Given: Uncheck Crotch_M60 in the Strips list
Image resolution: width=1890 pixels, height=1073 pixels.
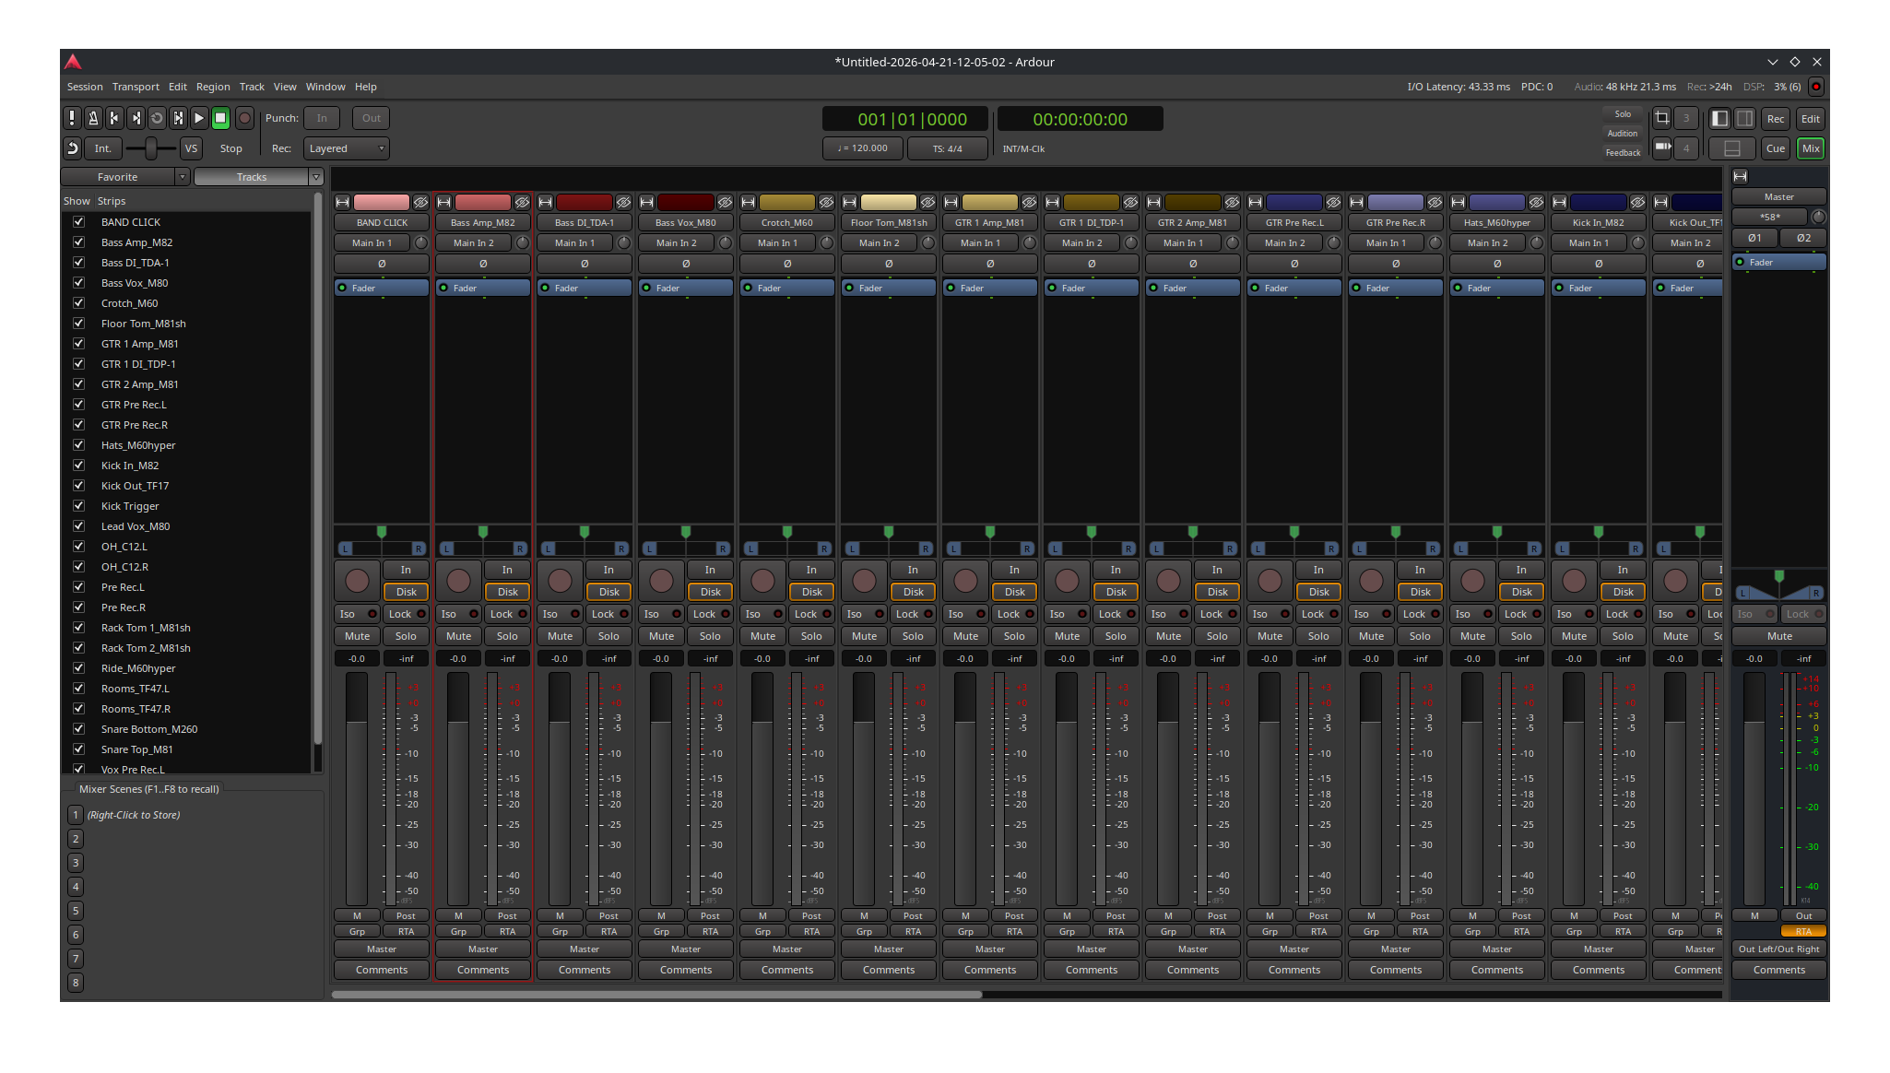Looking at the screenshot, I should click(78, 302).
